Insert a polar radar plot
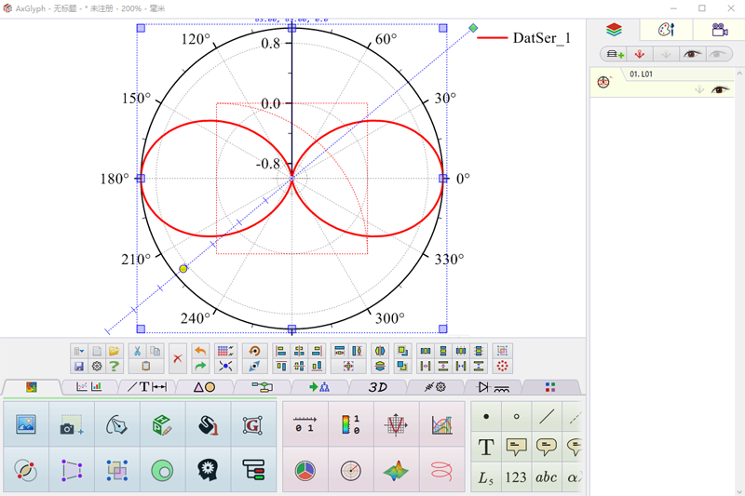 (x=350, y=470)
